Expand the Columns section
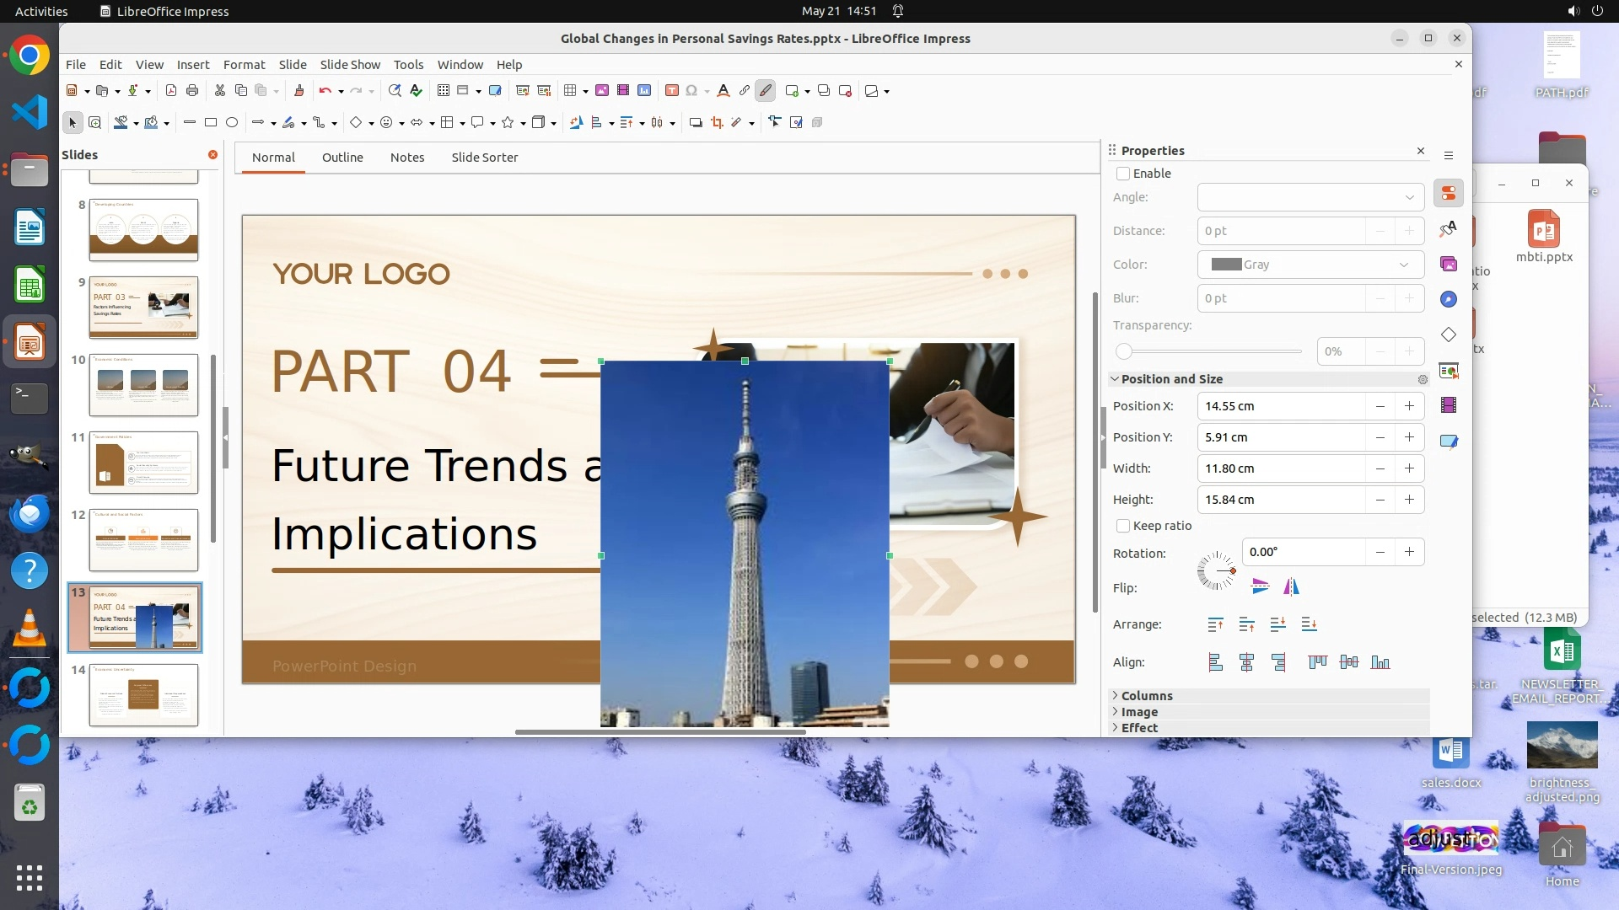Image resolution: width=1619 pixels, height=910 pixels. (1146, 696)
